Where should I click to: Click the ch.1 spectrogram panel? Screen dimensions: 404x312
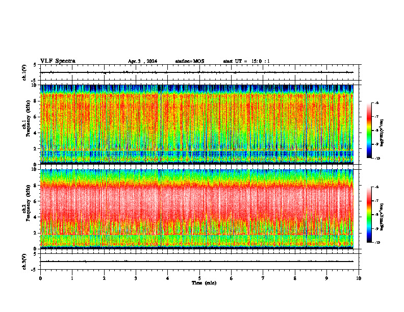coord(197,124)
